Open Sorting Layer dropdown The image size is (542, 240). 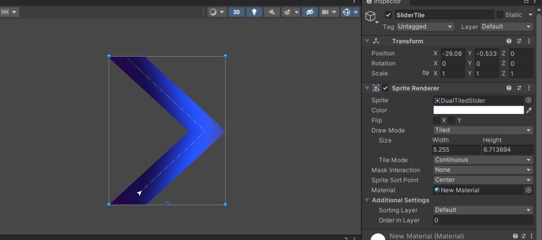483,210
